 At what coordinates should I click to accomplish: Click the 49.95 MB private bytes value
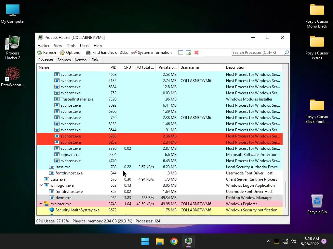169,204
